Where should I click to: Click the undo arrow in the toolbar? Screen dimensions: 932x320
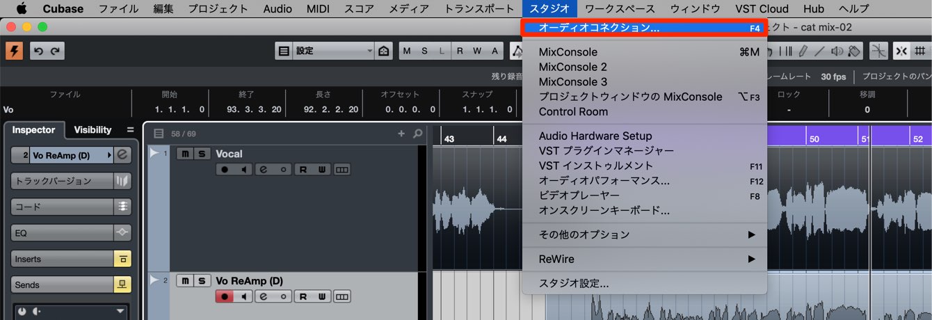coord(39,51)
